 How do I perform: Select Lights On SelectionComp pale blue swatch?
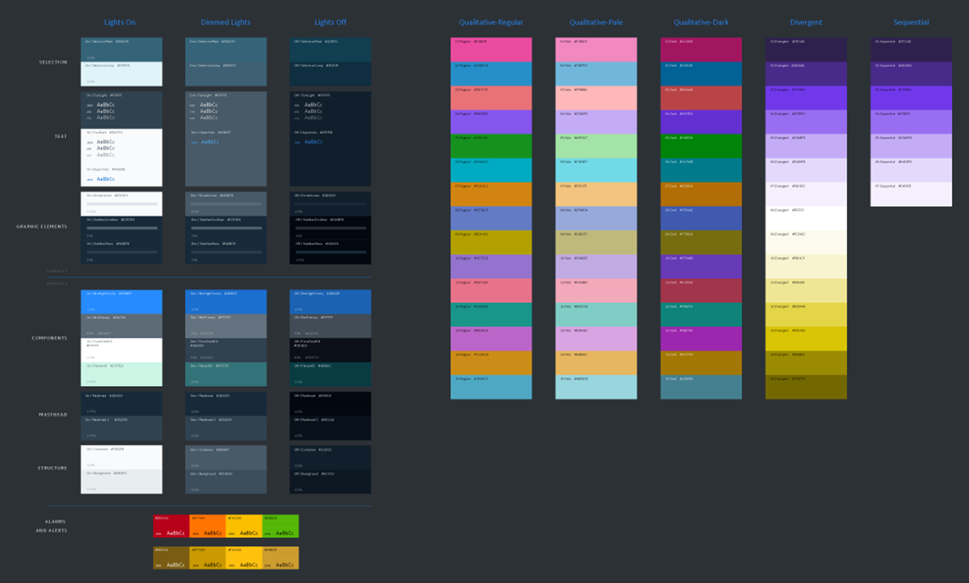[121, 73]
